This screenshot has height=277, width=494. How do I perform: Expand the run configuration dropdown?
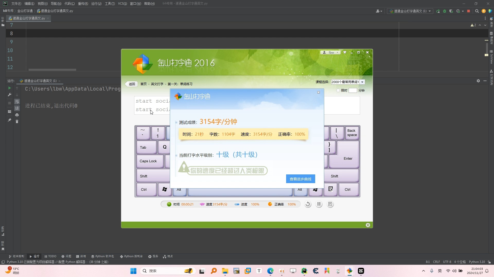(430, 11)
